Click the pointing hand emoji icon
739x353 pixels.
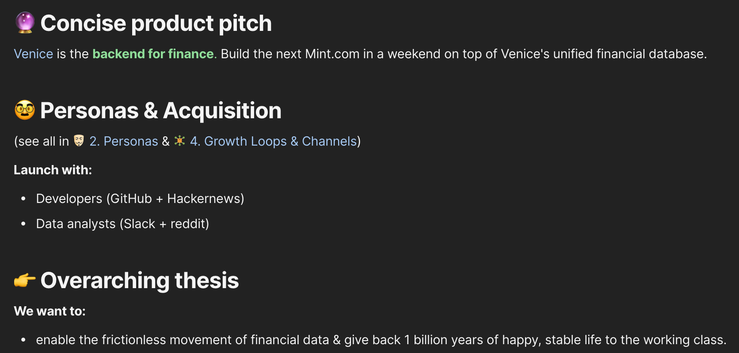25,280
